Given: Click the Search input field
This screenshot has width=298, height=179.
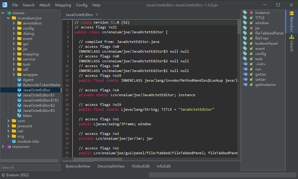Looking at the screenshot, I should [30, 167].
